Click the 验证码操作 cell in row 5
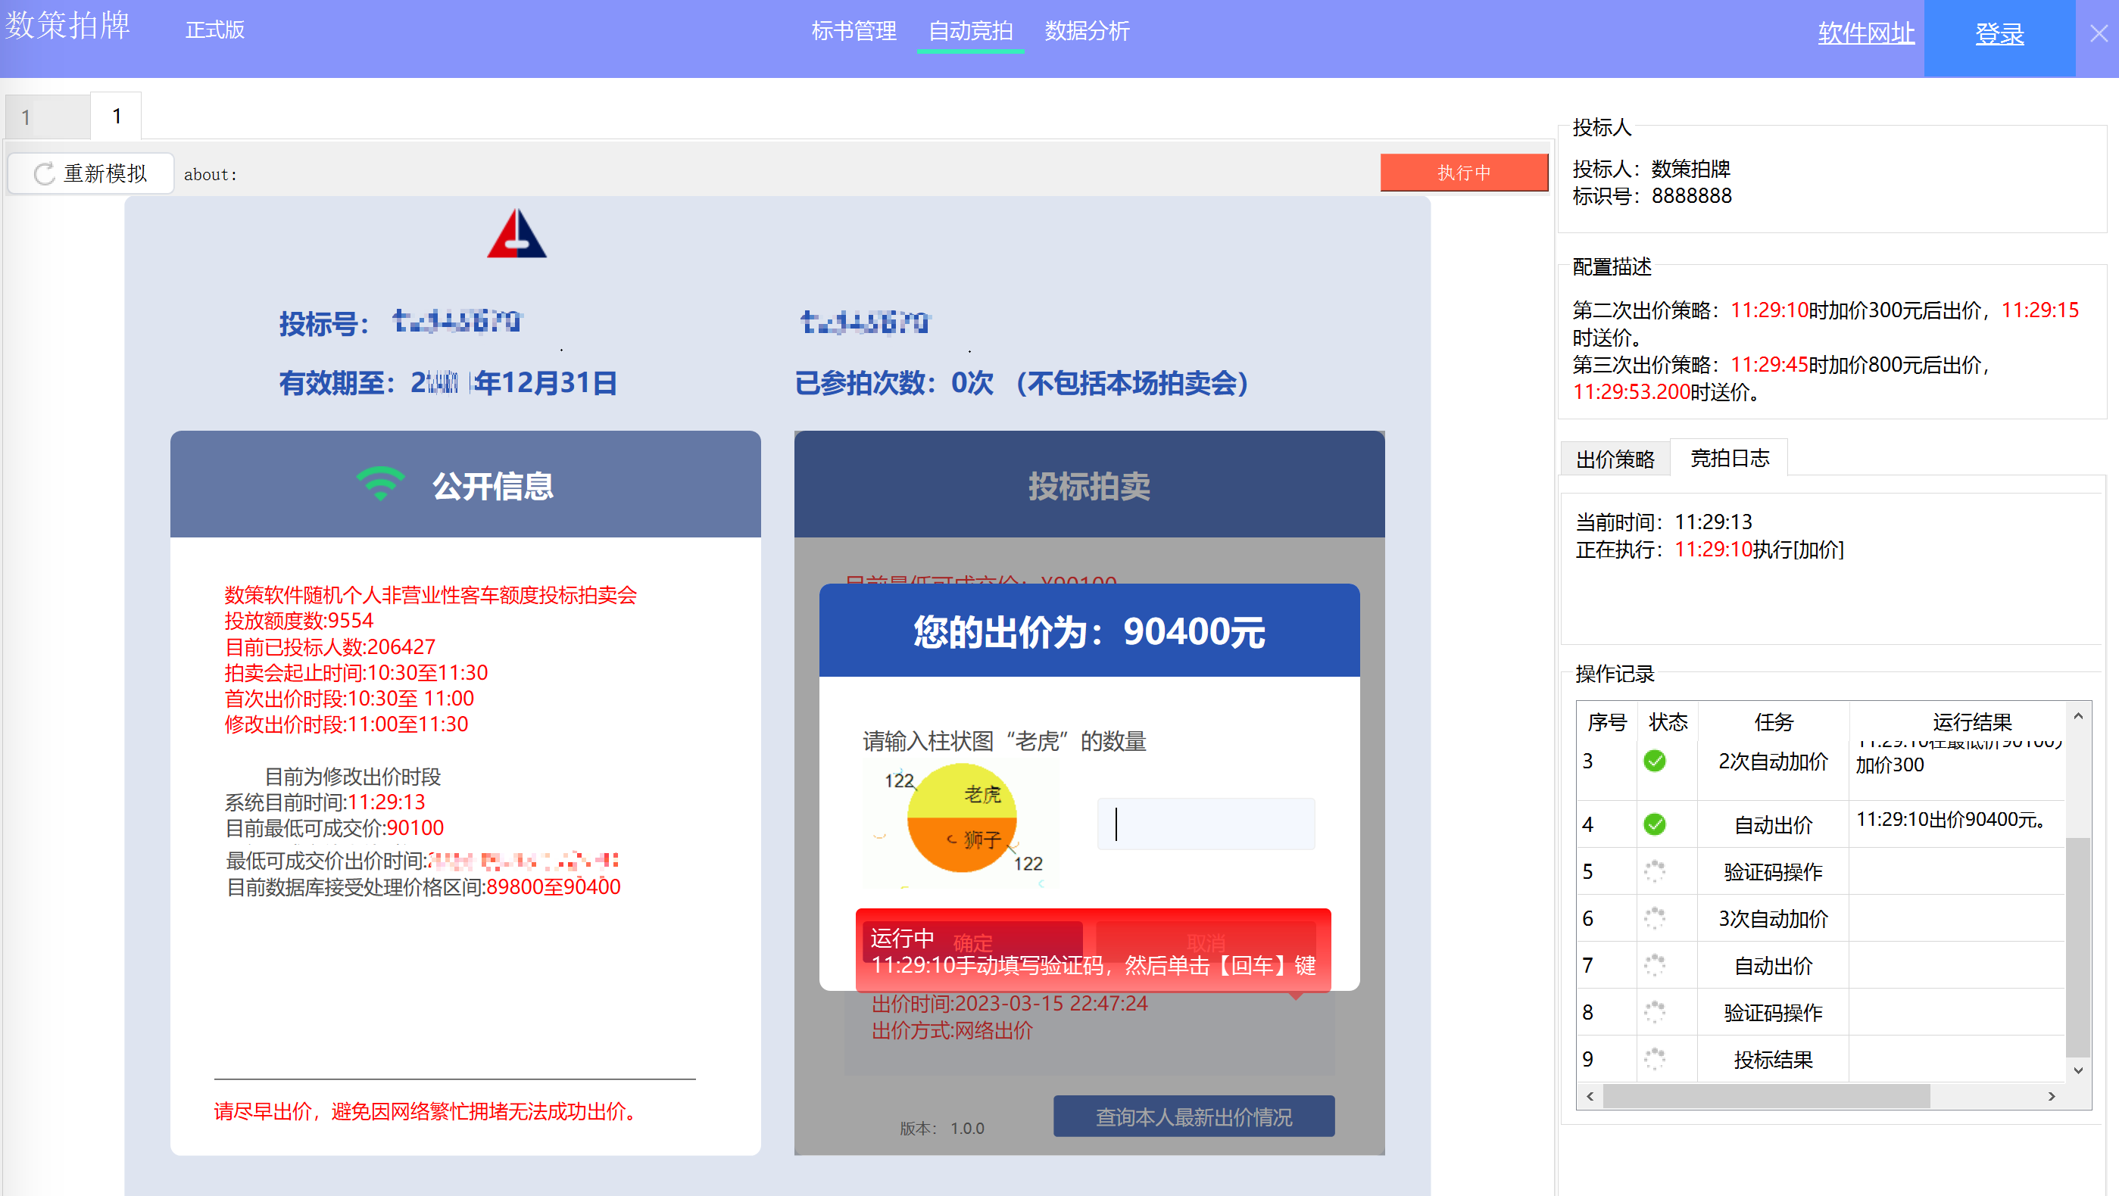The width and height of the screenshot is (2119, 1196). pyautogui.click(x=1773, y=872)
